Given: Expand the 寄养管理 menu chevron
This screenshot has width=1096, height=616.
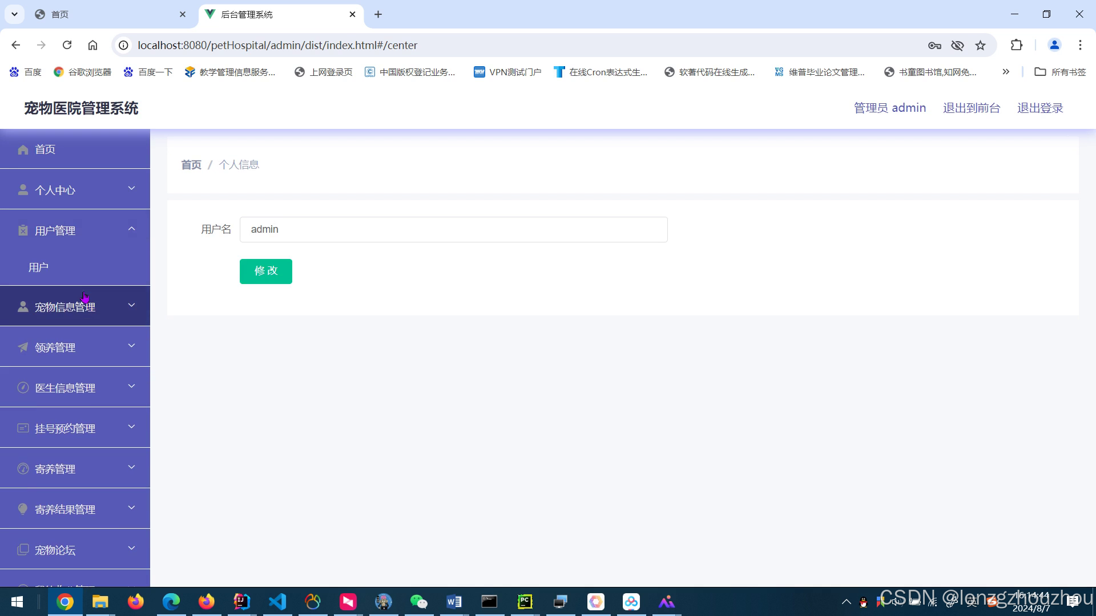Looking at the screenshot, I should (x=131, y=467).
